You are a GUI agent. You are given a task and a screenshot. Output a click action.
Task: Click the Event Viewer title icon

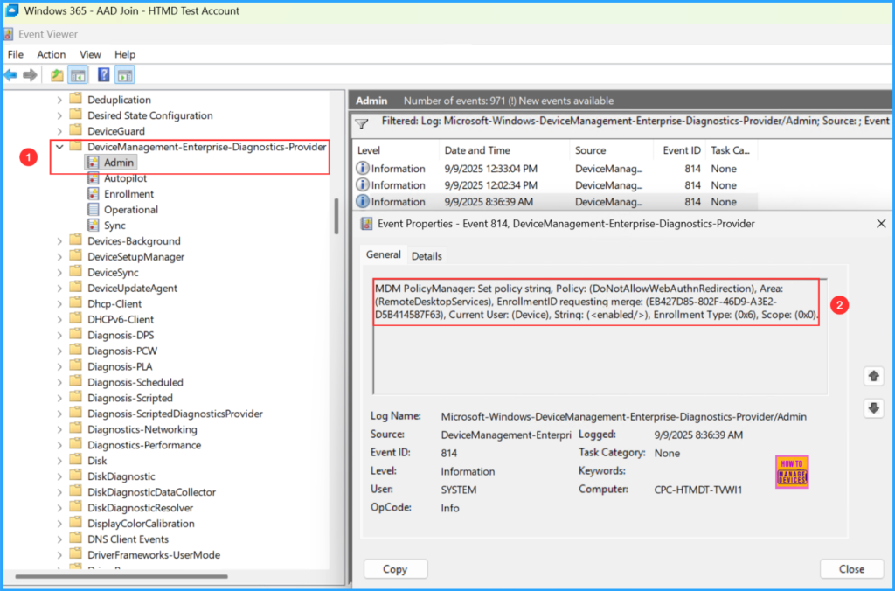point(9,34)
